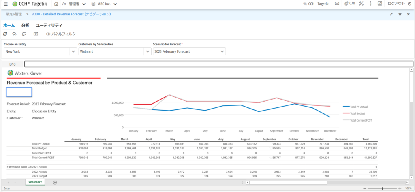Click the camera snapshot icon
The width and height of the screenshot is (415, 192).
[36, 34]
